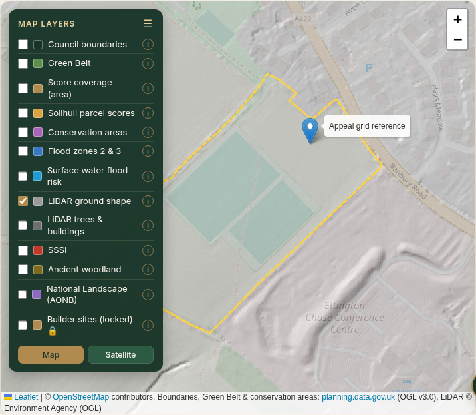Image resolution: width=476 pixels, height=415 pixels.
Task: Collapse Map Layers panel via hamburger icon
Action: [x=148, y=24]
